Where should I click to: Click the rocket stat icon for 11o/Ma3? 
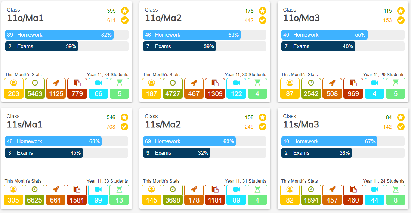(332, 83)
